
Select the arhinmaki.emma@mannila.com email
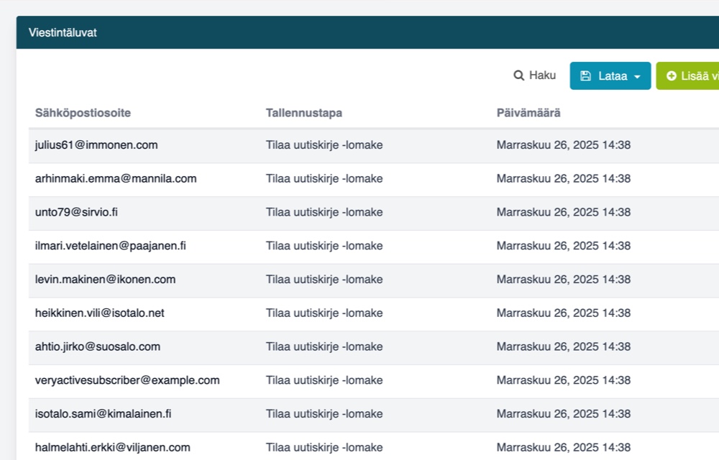pyautogui.click(x=116, y=178)
